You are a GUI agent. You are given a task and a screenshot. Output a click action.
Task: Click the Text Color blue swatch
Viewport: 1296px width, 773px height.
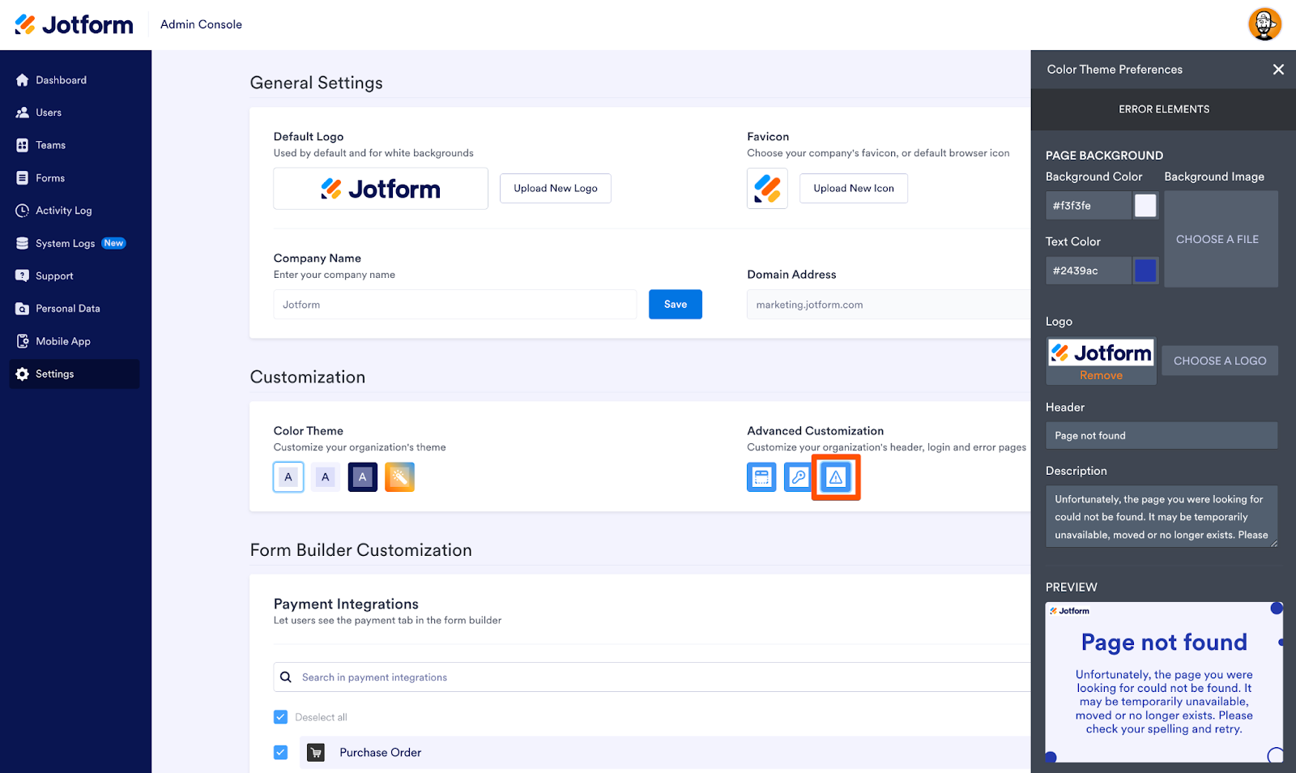pos(1145,271)
